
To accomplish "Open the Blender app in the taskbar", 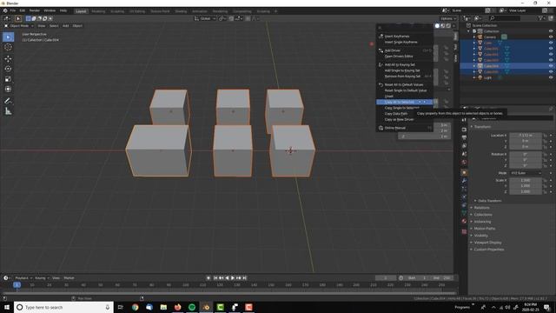I will 206,307.
